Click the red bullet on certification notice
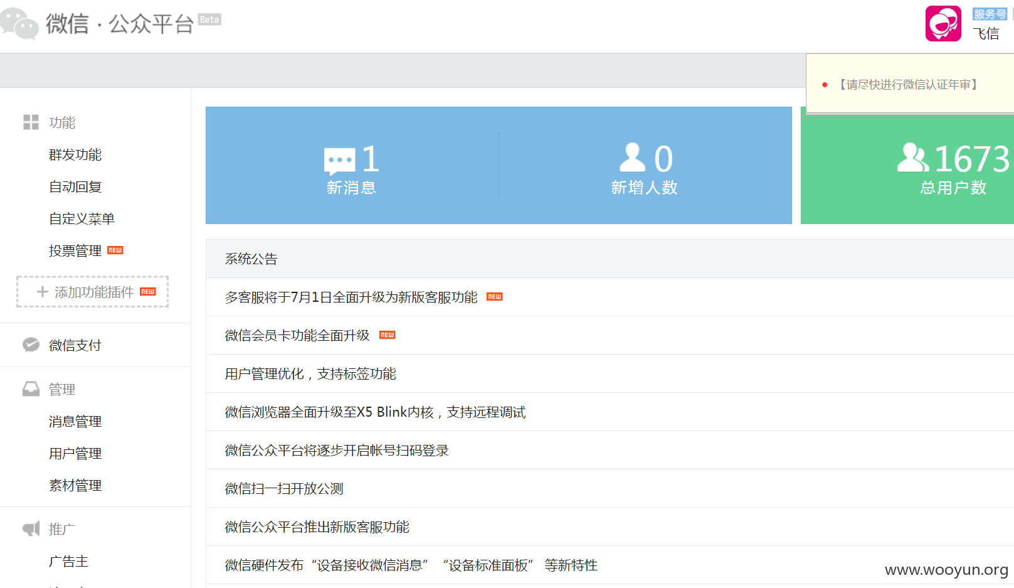The image size is (1014, 588). point(825,85)
